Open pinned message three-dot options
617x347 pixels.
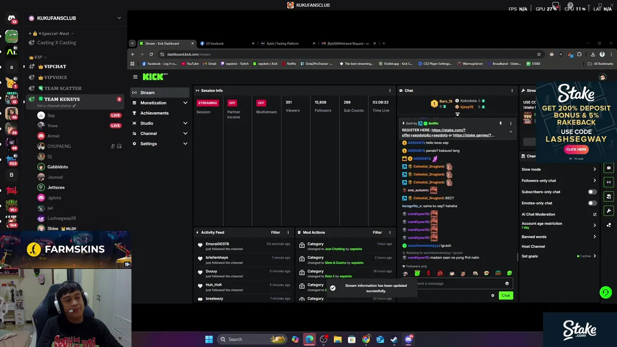pos(511,123)
